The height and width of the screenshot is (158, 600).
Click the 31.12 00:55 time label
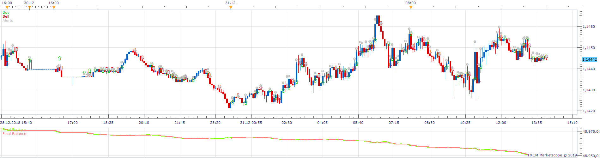click(251, 123)
